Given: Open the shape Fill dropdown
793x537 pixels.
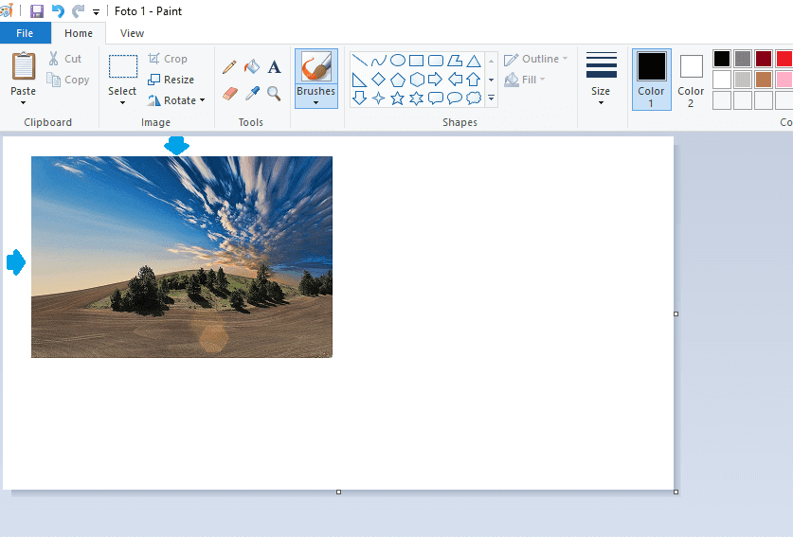Looking at the screenshot, I should pyautogui.click(x=525, y=80).
